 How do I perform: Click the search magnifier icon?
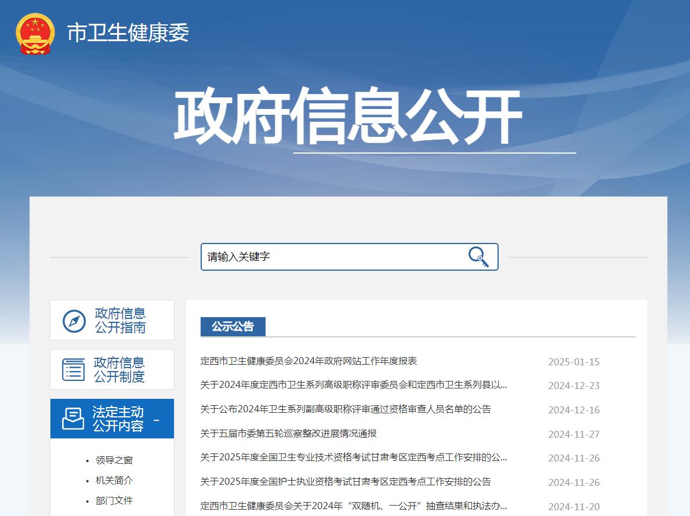(478, 257)
